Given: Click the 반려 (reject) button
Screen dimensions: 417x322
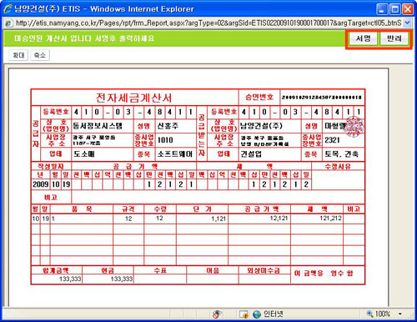Looking at the screenshot, I should [x=394, y=38].
